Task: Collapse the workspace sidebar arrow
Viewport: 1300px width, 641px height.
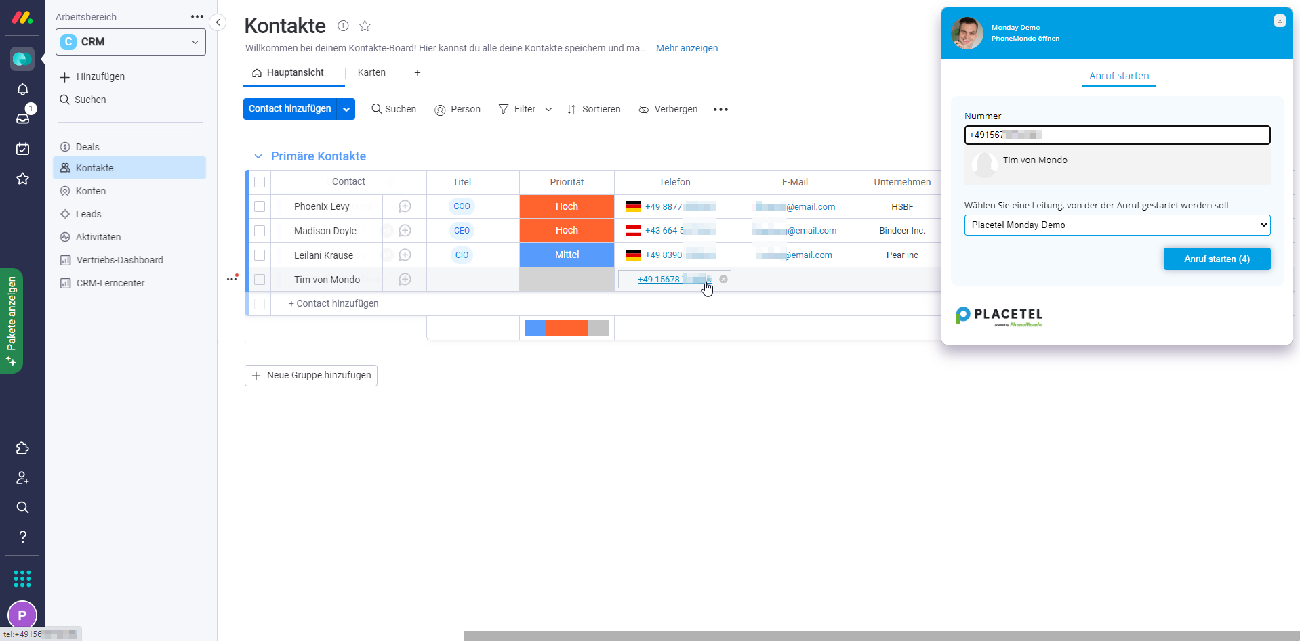Action: [x=218, y=22]
